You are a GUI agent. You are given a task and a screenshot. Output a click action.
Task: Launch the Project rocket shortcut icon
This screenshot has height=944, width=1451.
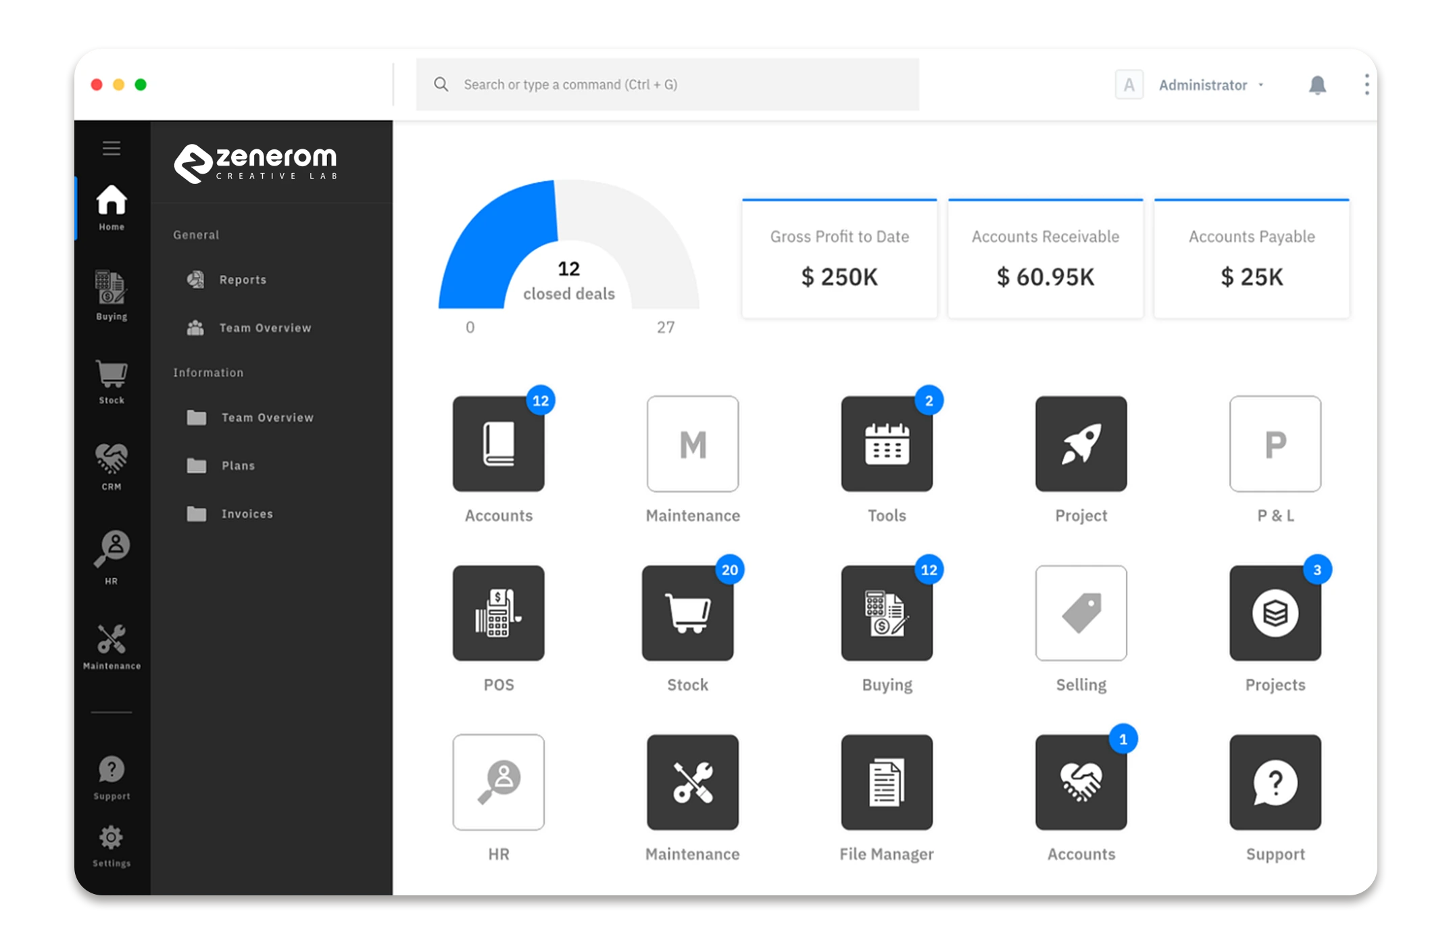[1081, 444]
